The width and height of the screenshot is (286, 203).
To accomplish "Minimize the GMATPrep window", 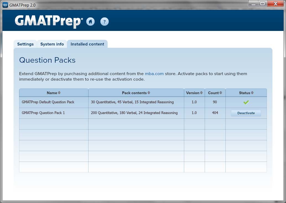I will coord(253,4).
